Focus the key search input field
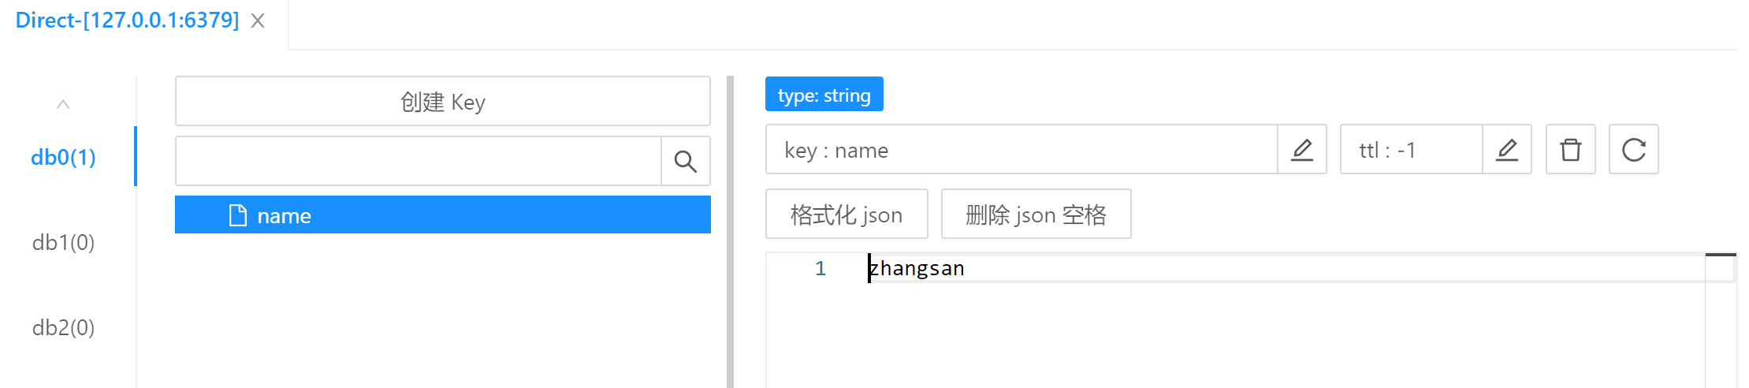The height and width of the screenshot is (388, 1749). pos(418,162)
